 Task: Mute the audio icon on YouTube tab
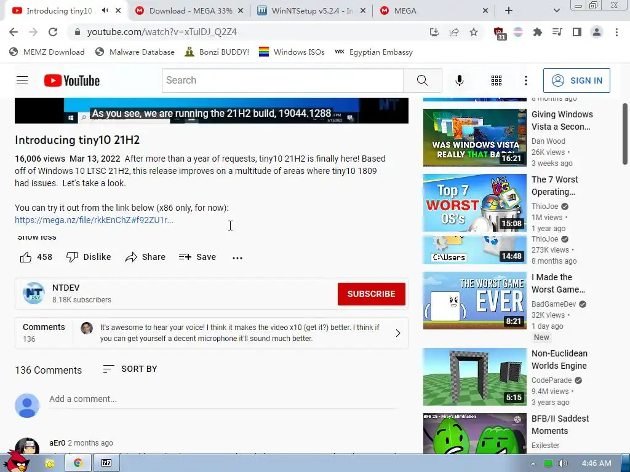click(105, 11)
